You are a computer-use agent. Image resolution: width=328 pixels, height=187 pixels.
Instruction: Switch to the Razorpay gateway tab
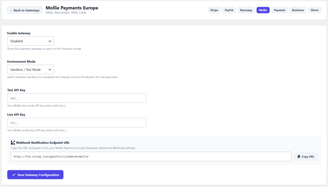[x=246, y=10]
